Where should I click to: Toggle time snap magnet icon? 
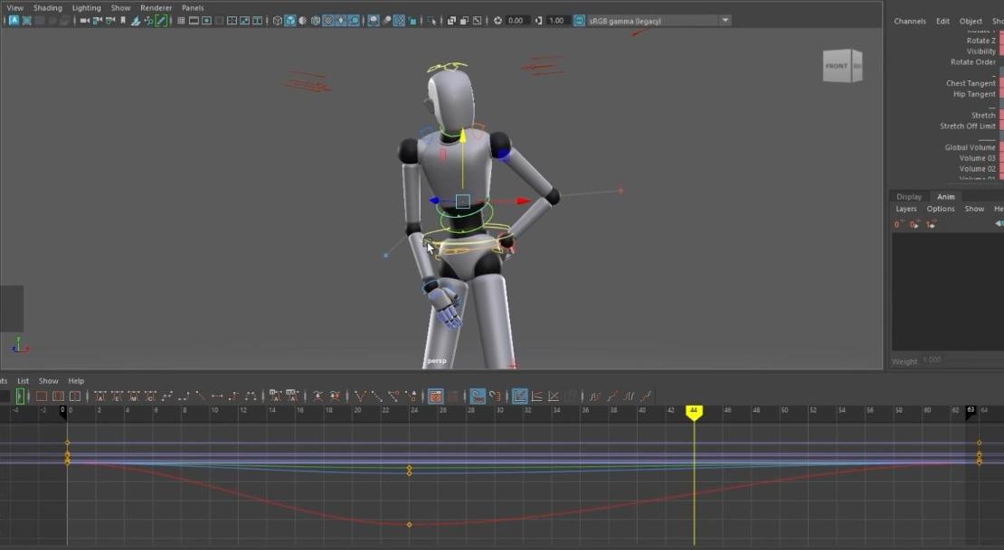tap(478, 396)
